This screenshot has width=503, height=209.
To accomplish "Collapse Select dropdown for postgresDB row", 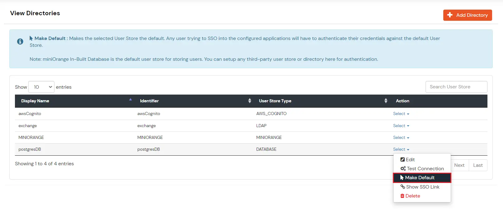I will click(x=401, y=149).
